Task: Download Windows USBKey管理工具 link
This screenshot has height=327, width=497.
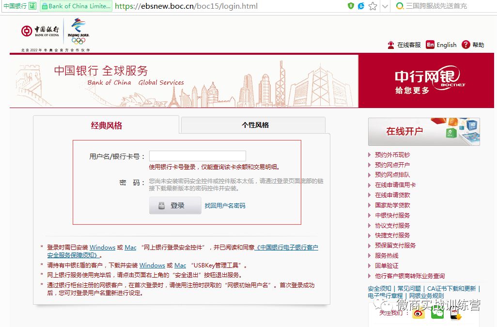Action: 152,265
